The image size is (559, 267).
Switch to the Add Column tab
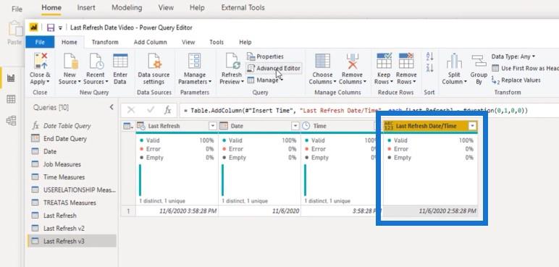pos(150,42)
